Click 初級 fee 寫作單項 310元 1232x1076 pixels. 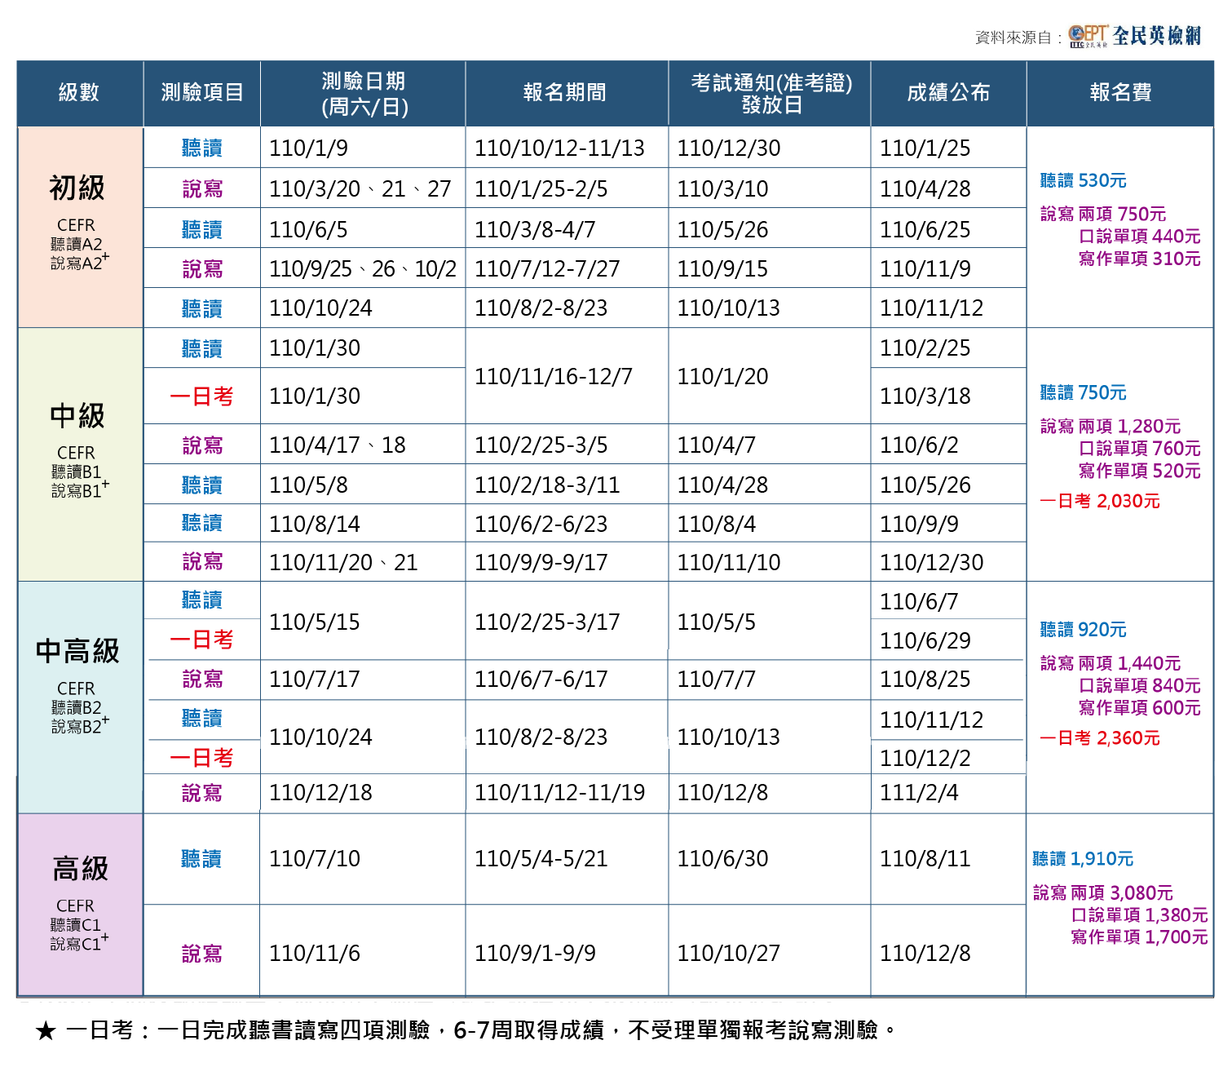[x=1139, y=259]
